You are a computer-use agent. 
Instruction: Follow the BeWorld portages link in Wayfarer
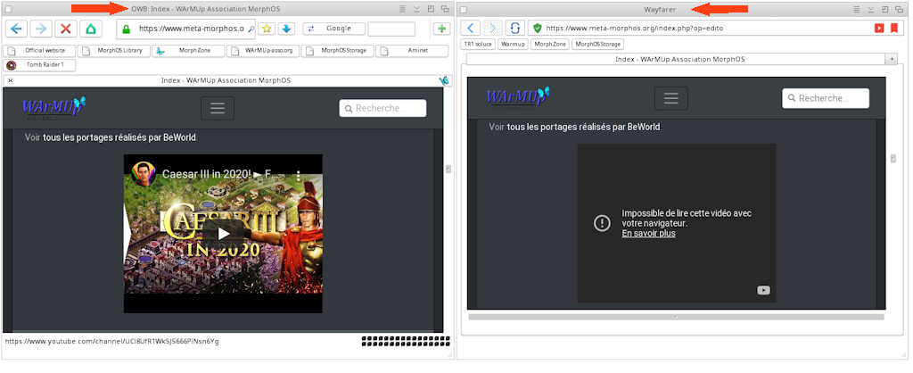pos(583,127)
